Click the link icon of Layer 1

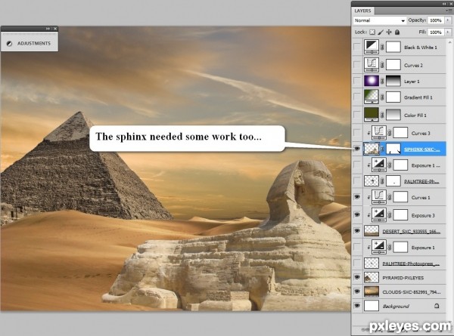click(x=382, y=82)
